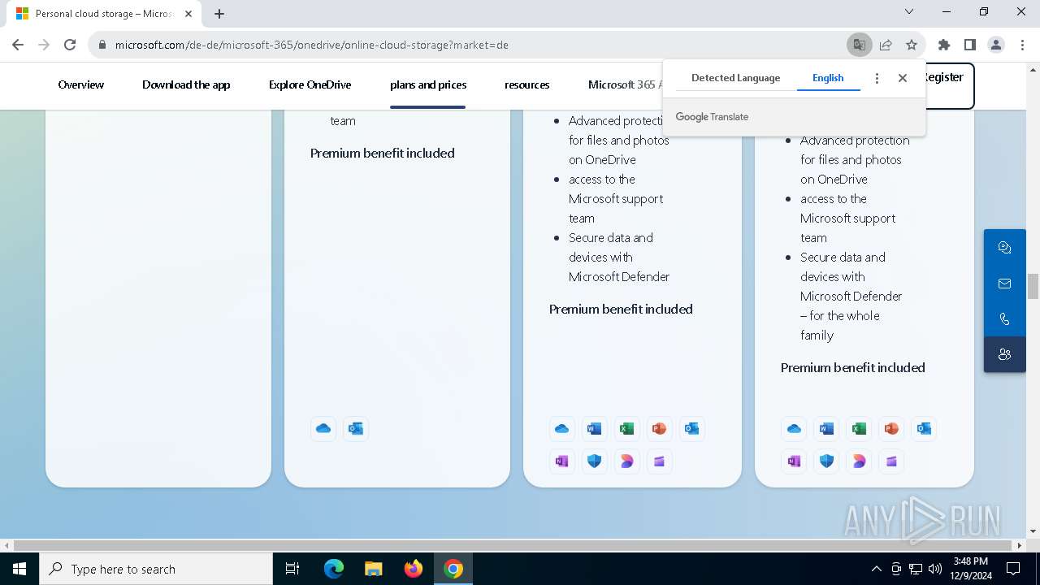Click Word icon in the middle Defender plan card

point(594,428)
